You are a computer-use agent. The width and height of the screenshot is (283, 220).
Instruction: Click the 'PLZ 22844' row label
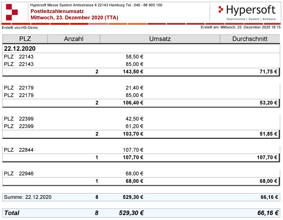(19, 150)
